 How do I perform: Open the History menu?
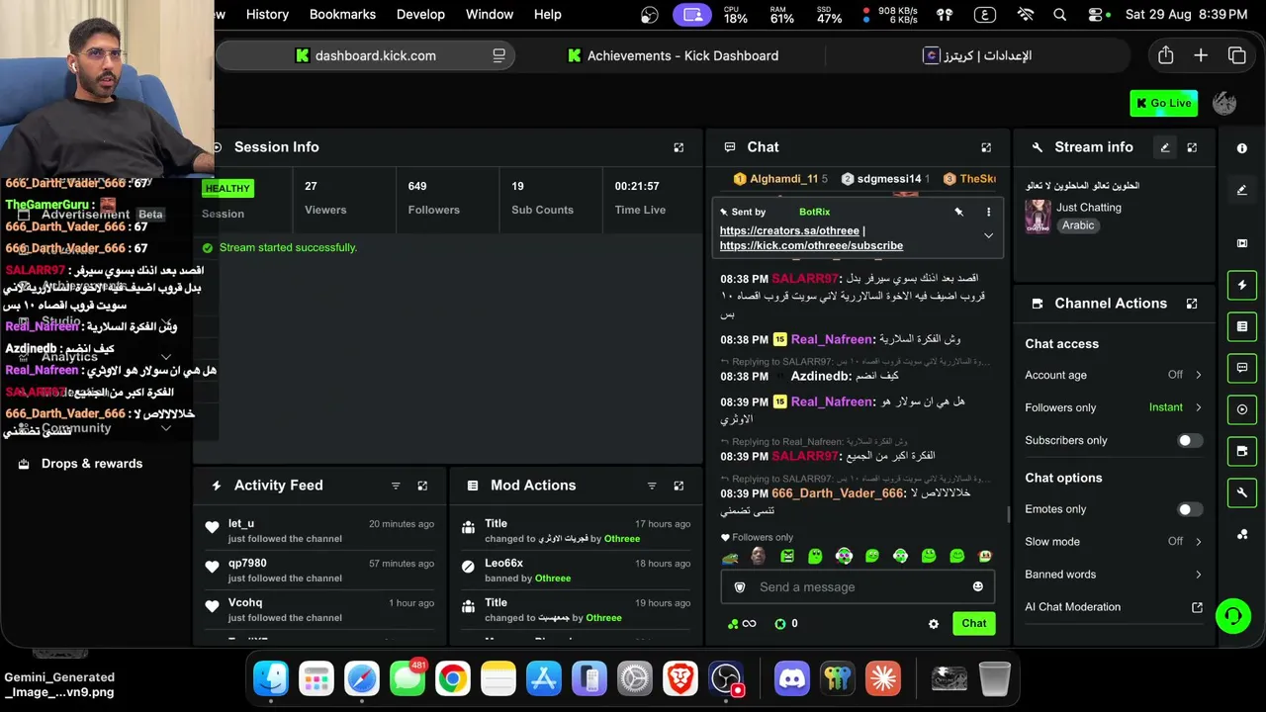coord(267,14)
